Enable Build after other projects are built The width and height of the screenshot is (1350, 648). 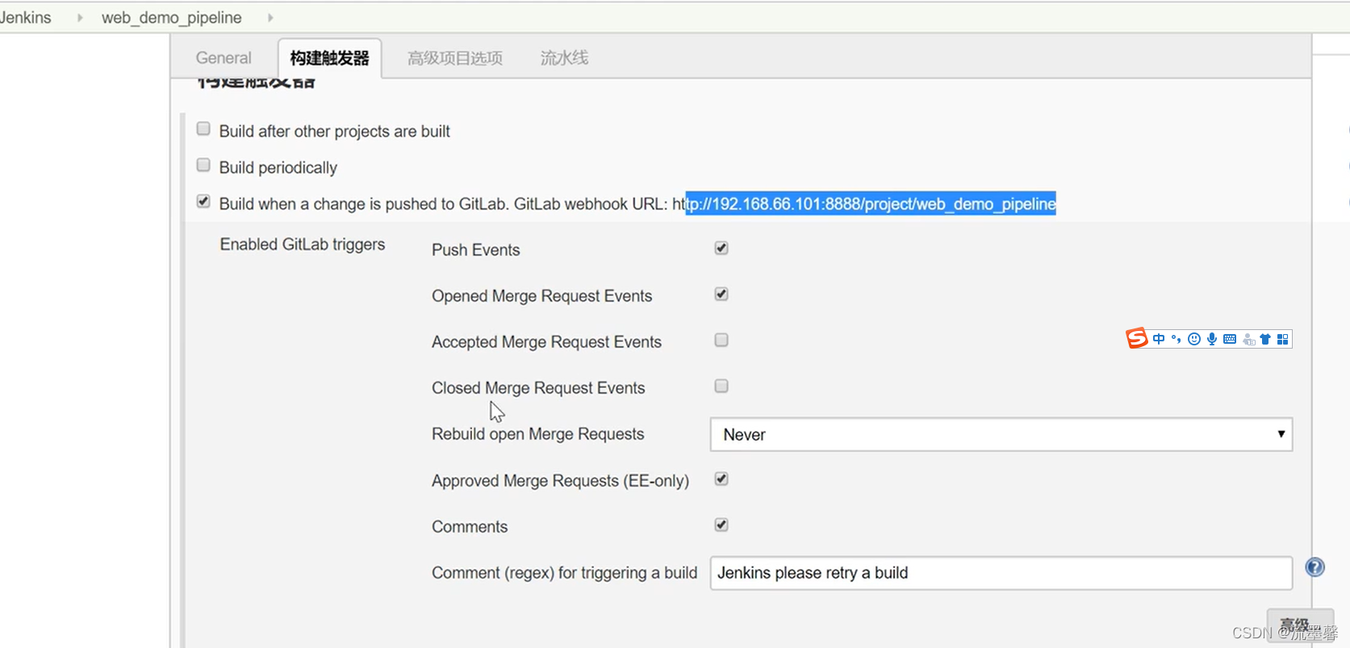[203, 129]
